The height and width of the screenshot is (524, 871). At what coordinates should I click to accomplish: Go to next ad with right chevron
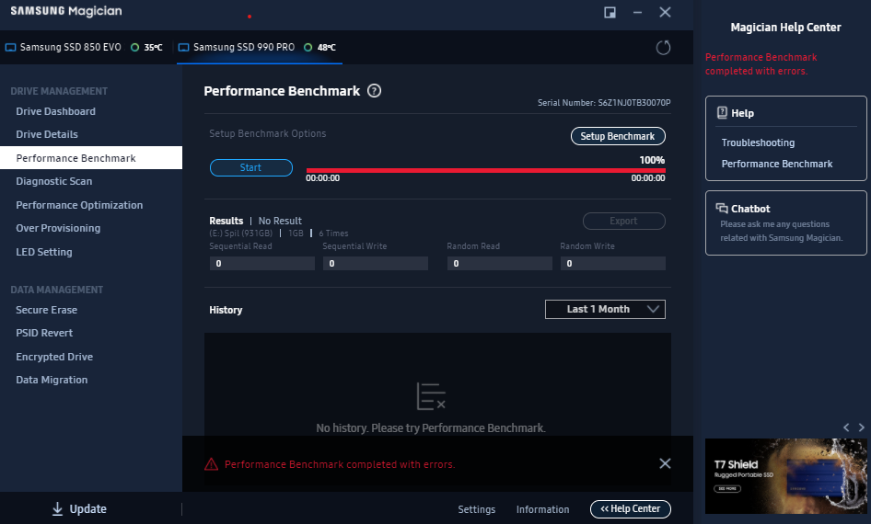862,427
